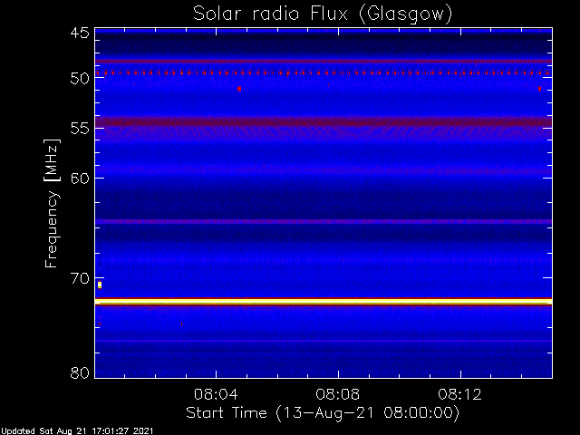Click the 60 MHz frequency label
Viewport: 580px width, 435px height.
point(80,179)
